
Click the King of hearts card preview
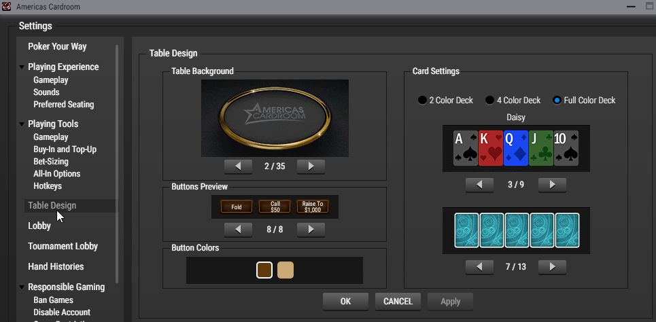point(491,148)
